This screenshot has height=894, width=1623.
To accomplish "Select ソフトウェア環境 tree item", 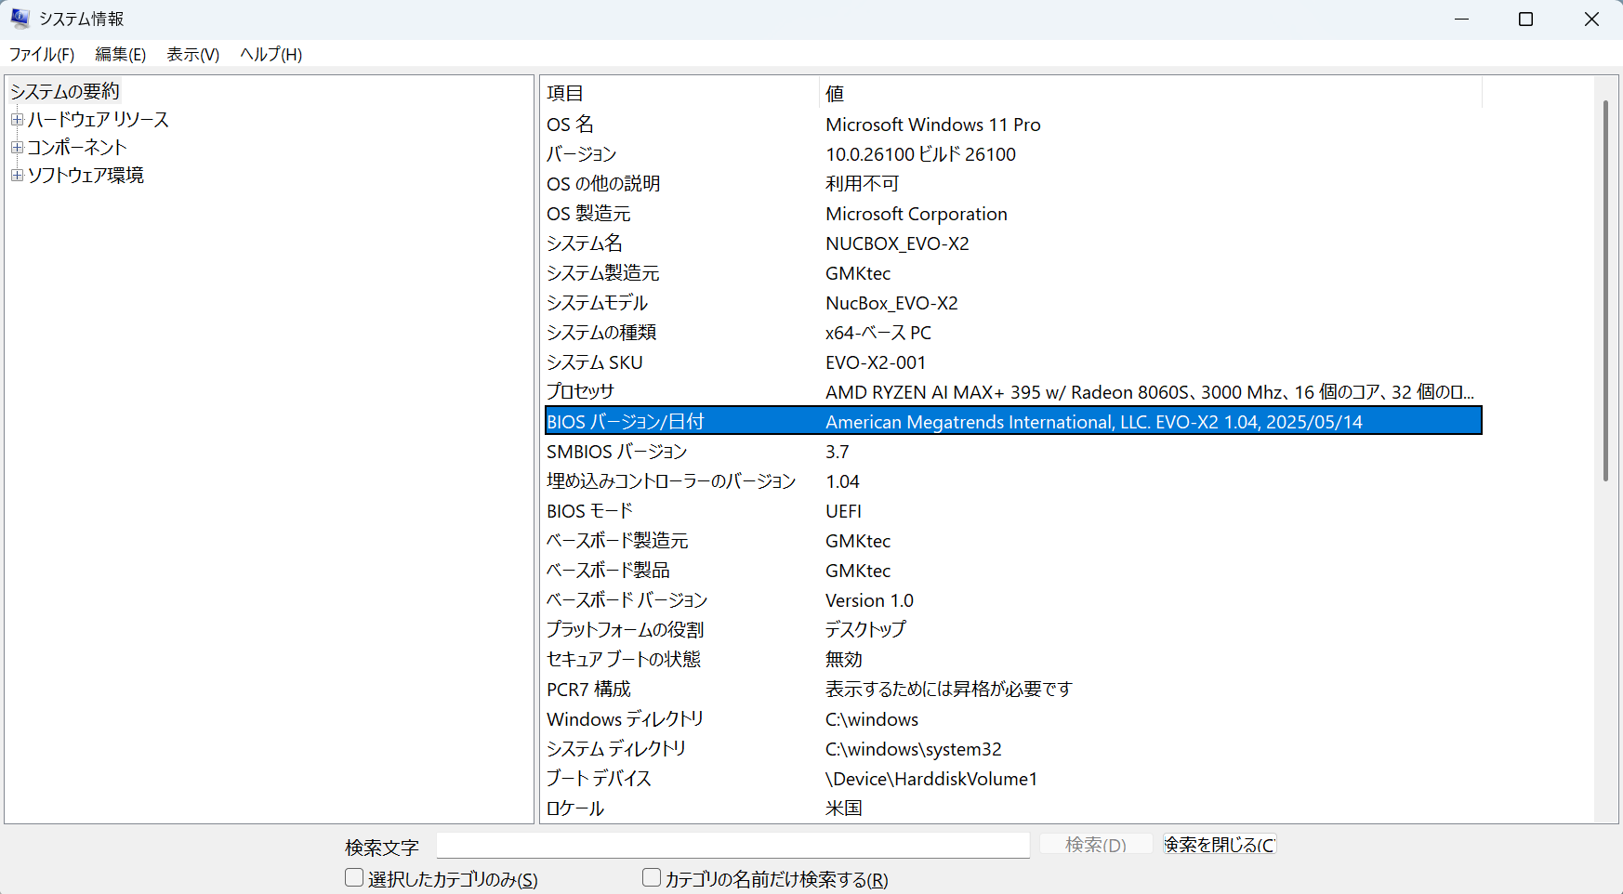I will click(x=86, y=176).
